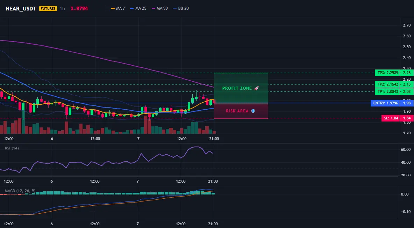Click the 2.50 price axis value

click(407, 47)
